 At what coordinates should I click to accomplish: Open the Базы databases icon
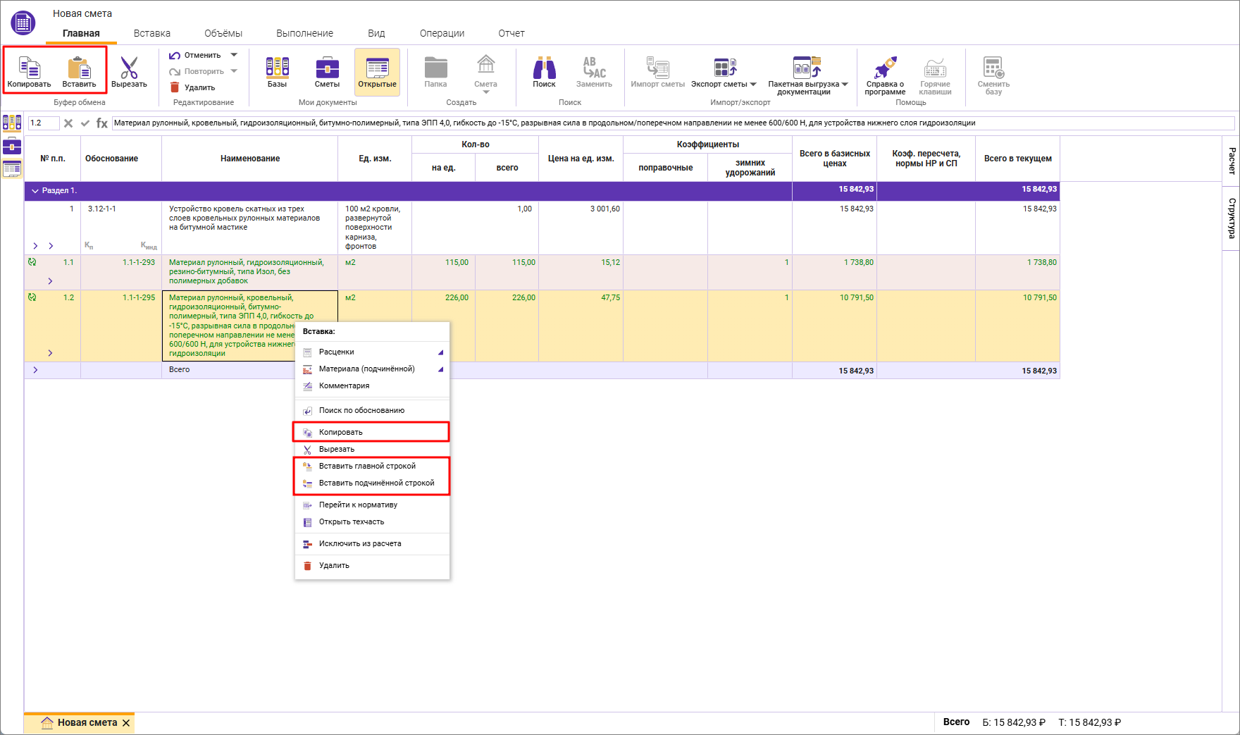pos(277,69)
